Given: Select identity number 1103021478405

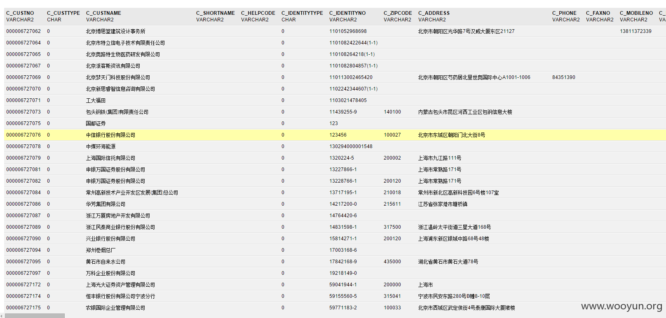Looking at the screenshot, I should pyautogui.click(x=348, y=100).
